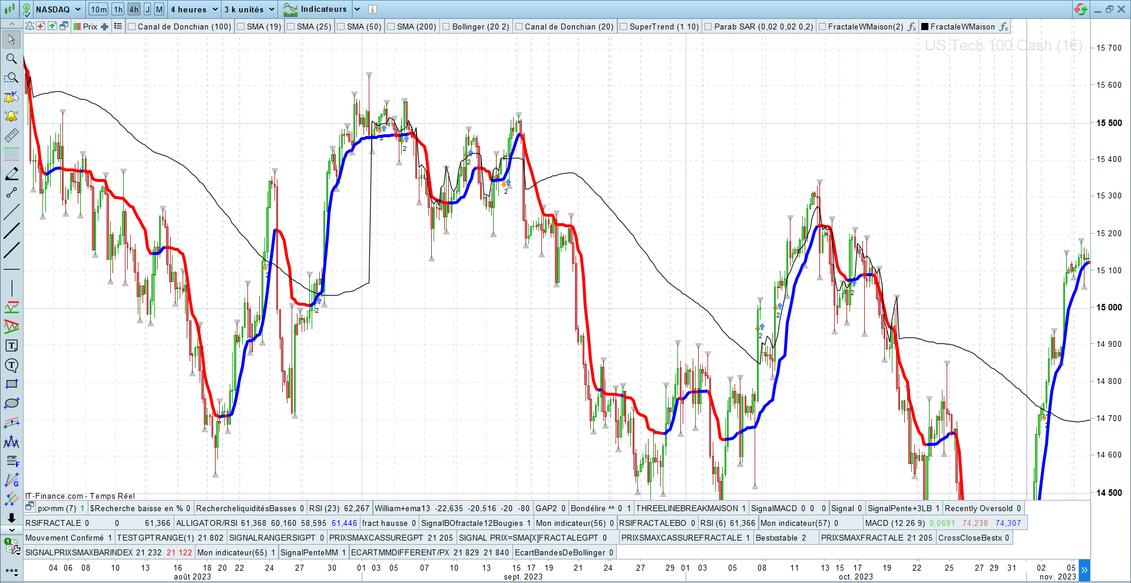The width and height of the screenshot is (1131, 583).
Task: Choose the vertical line tool
Action: (11, 289)
